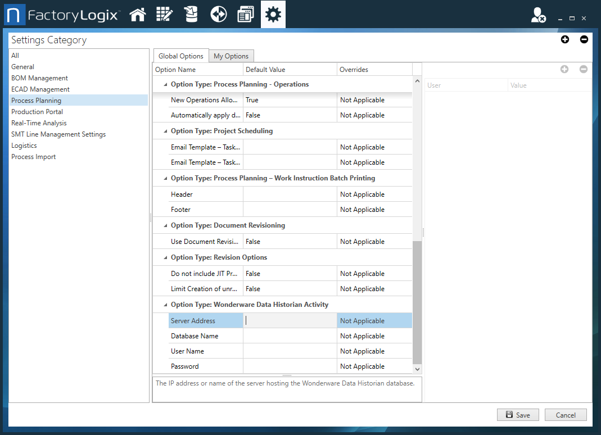
Task: Click the Save button
Action: pyautogui.click(x=517, y=415)
